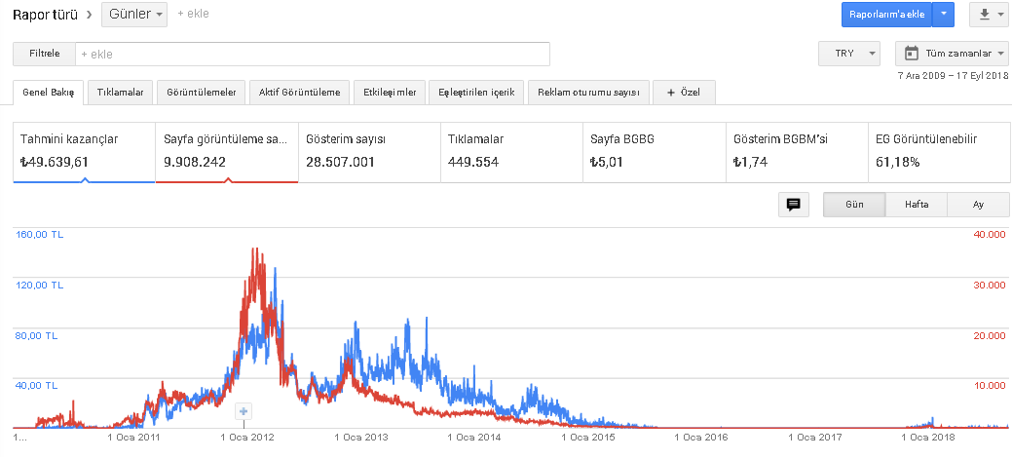Select the Tahmini kazançlar metric card
Image resolution: width=1012 pixels, height=459 pixels.
(84, 152)
